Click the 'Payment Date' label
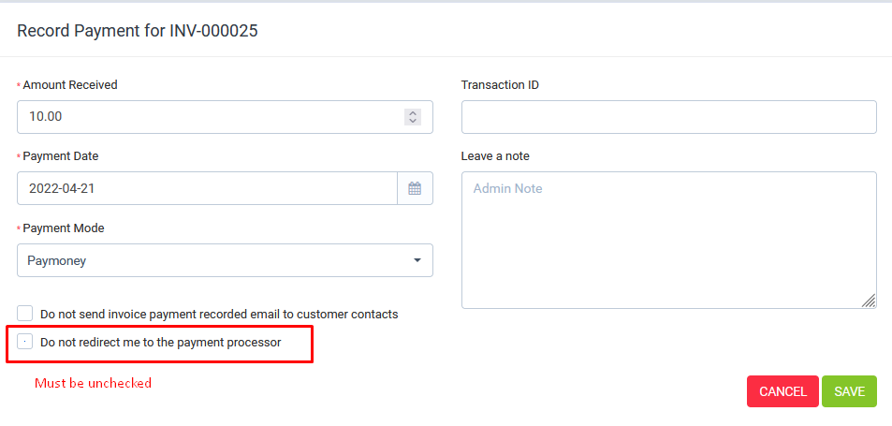 61,156
